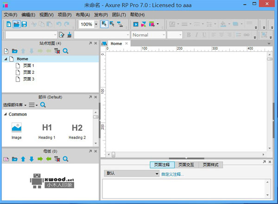278x204 pixels.
Task: Open the font size dropdown
Action: [180, 35]
